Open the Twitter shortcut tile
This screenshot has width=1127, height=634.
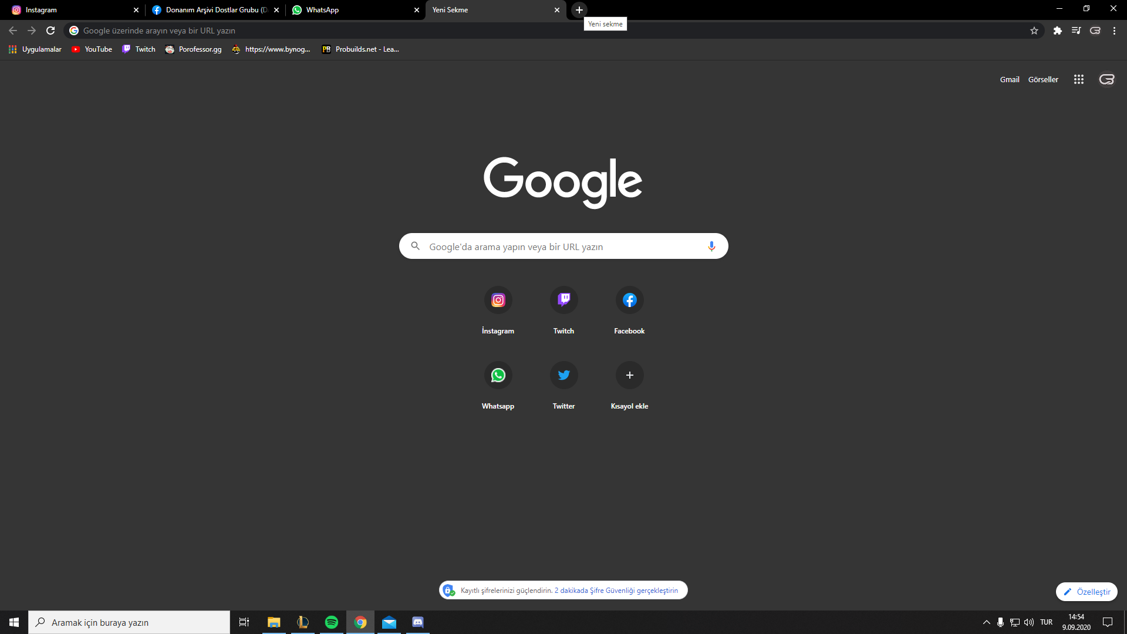563,386
